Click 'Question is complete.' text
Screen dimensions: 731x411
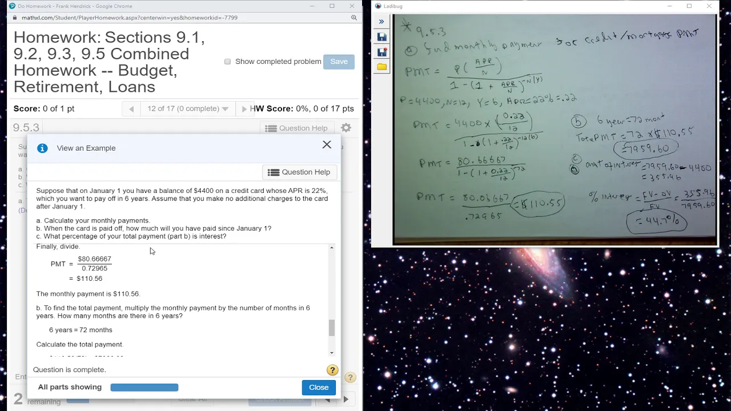(x=69, y=370)
